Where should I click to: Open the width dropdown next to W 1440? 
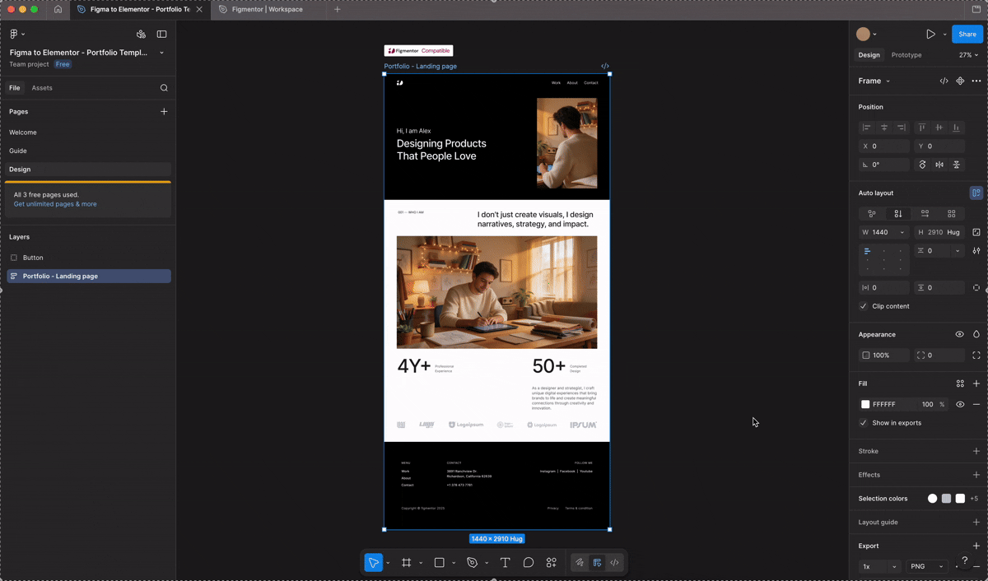(902, 232)
